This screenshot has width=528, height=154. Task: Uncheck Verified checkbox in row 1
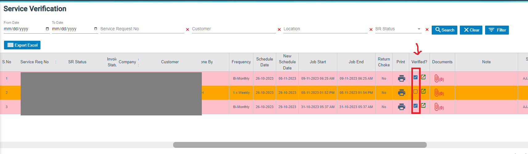(x=415, y=77)
